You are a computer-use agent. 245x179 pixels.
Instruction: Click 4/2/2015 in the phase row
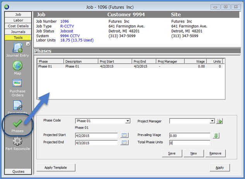pos(107,66)
